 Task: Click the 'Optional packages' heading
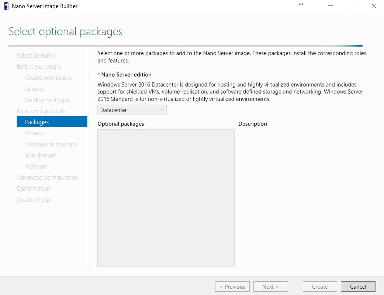[121, 124]
